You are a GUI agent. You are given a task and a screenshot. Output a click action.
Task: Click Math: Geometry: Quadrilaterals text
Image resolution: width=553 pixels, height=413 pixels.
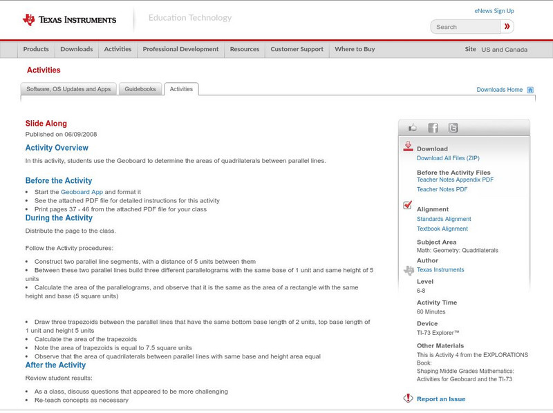tap(458, 251)
